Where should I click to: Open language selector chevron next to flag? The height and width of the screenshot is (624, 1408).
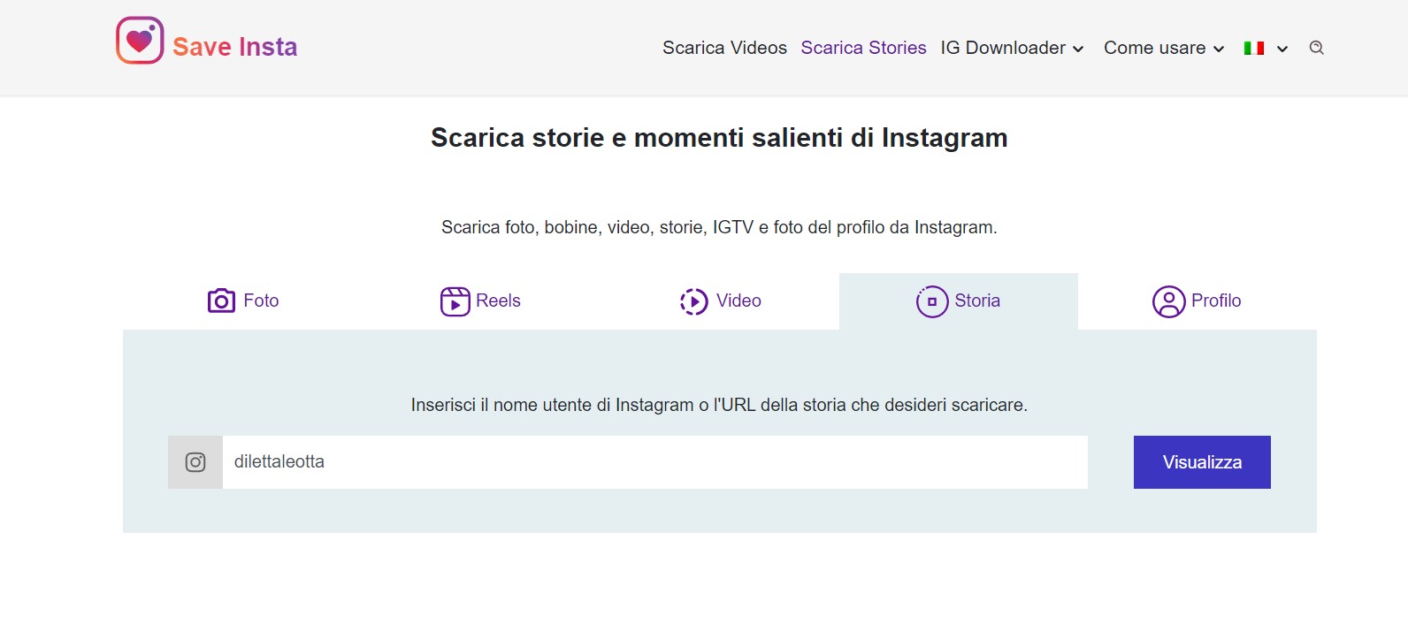(x=1282, y=49)
